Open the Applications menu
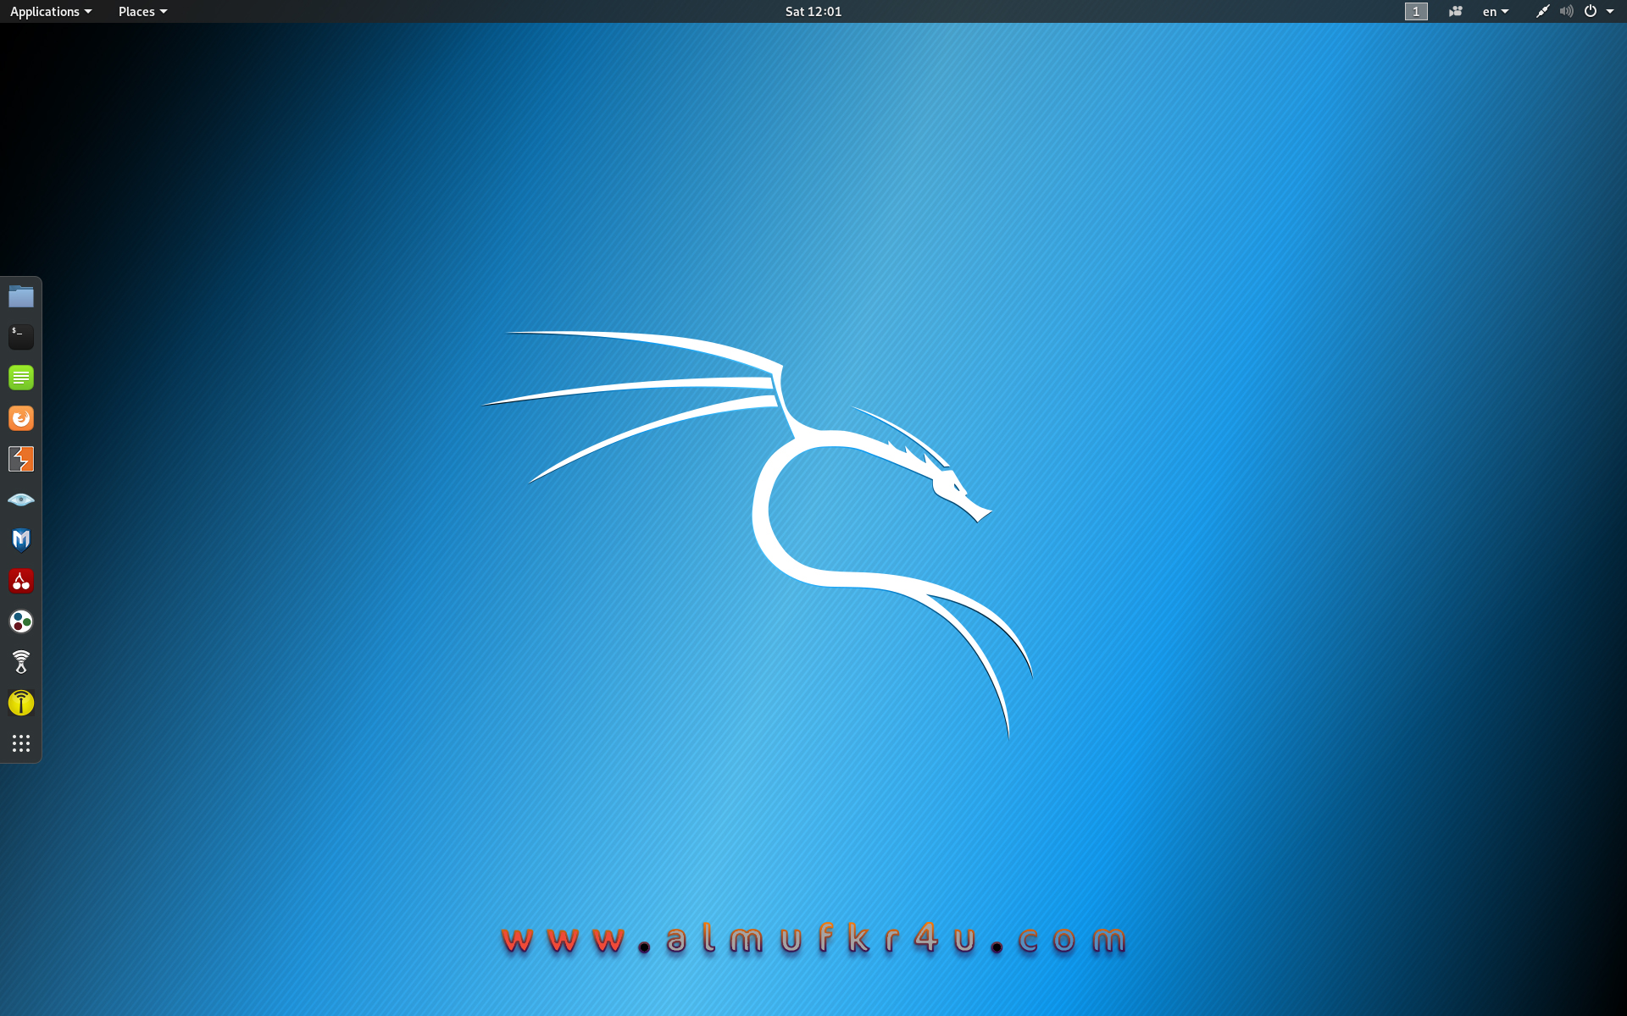This screenshot has height=1016, width=1627. point(51,11)
